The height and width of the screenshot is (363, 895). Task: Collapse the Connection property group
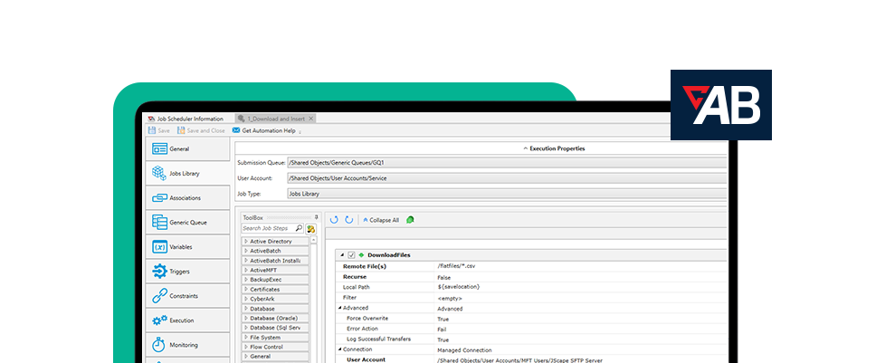point(340,349)
